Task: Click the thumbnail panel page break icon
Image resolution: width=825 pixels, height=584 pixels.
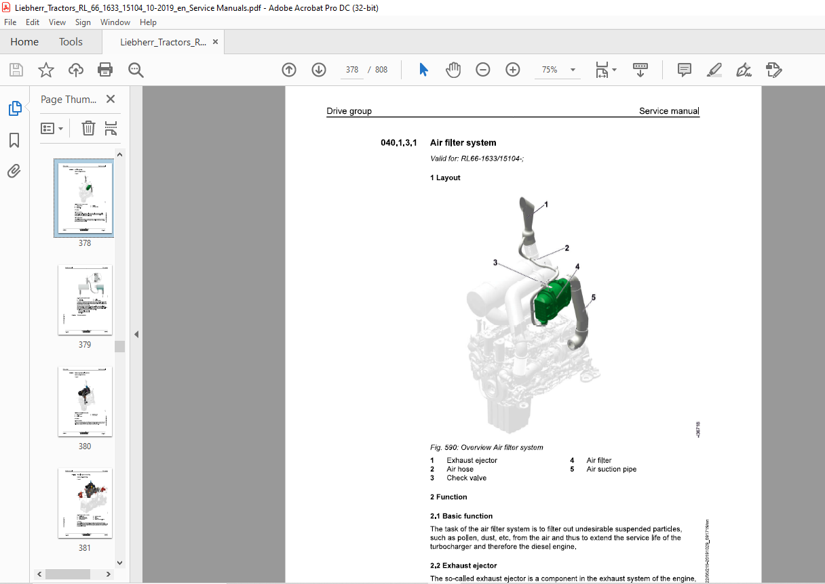Action: (x=111, y=128)
